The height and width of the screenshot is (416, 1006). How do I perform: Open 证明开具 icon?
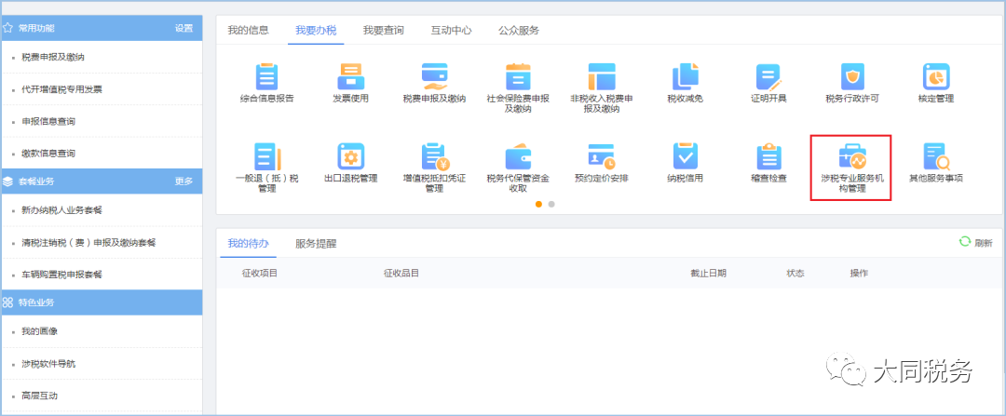tap(768, 76)
